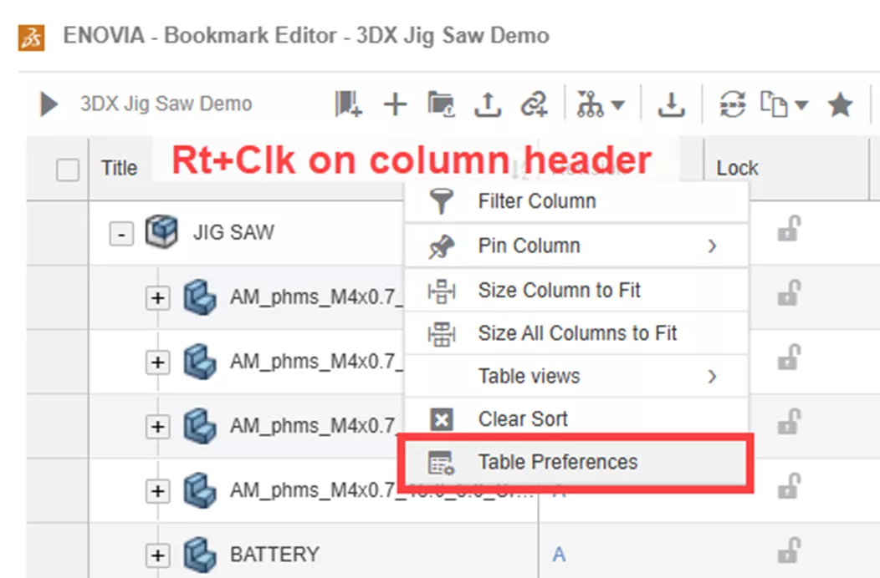The height and width of the screenshot is (578, 880).
Task: Click the copy documents icon
Action: (x=774, y=104)
